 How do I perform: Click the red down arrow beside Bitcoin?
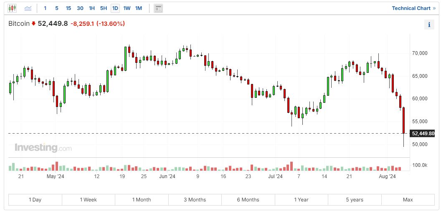34,24
